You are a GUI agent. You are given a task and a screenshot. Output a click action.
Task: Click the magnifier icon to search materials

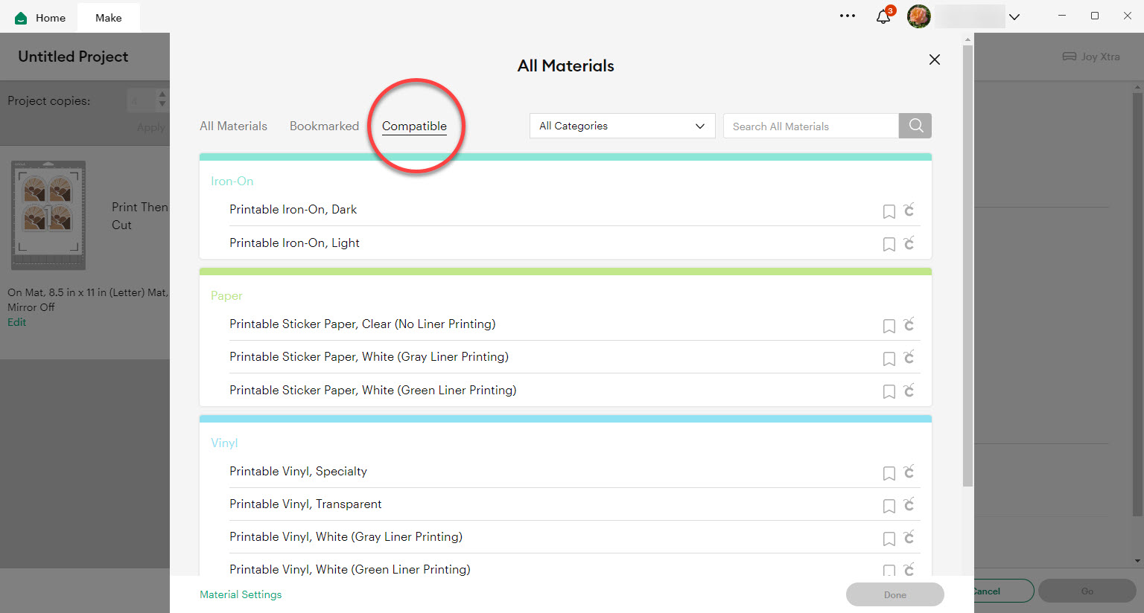(x=915, y=126)
